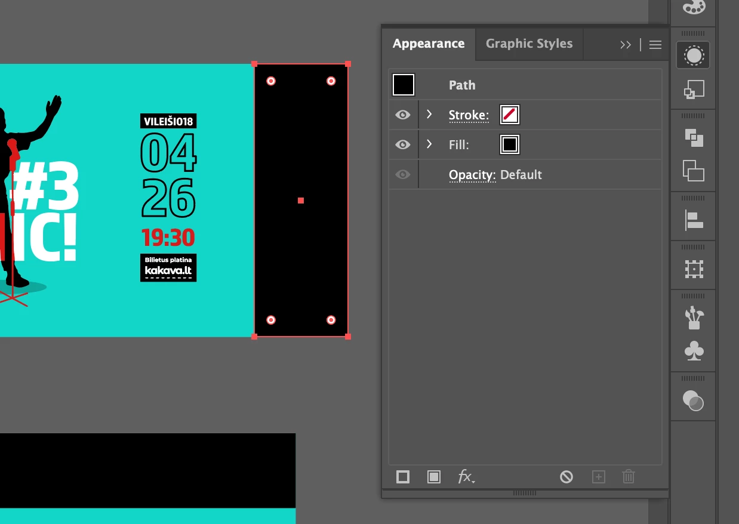This screenshot has height=524, width=739.
Task: Click the black Fill color swatch
Action: (x=510, y=144)
